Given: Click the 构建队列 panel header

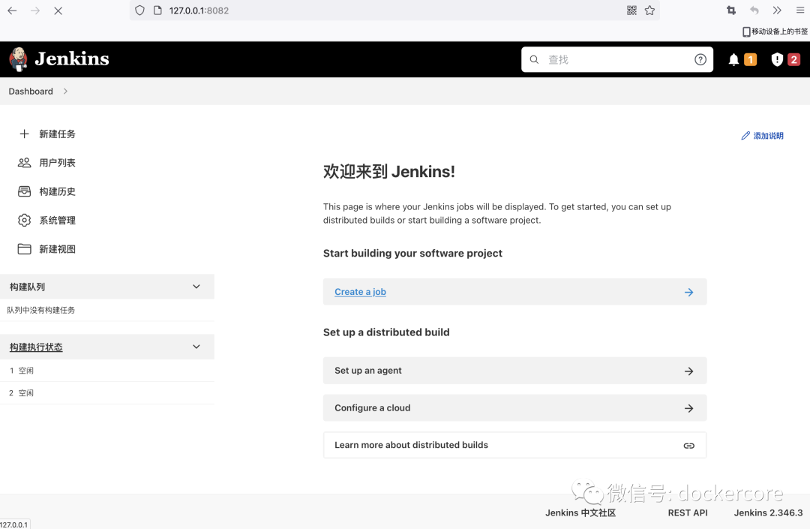Looking at the screenshot, I should point(107,287).
